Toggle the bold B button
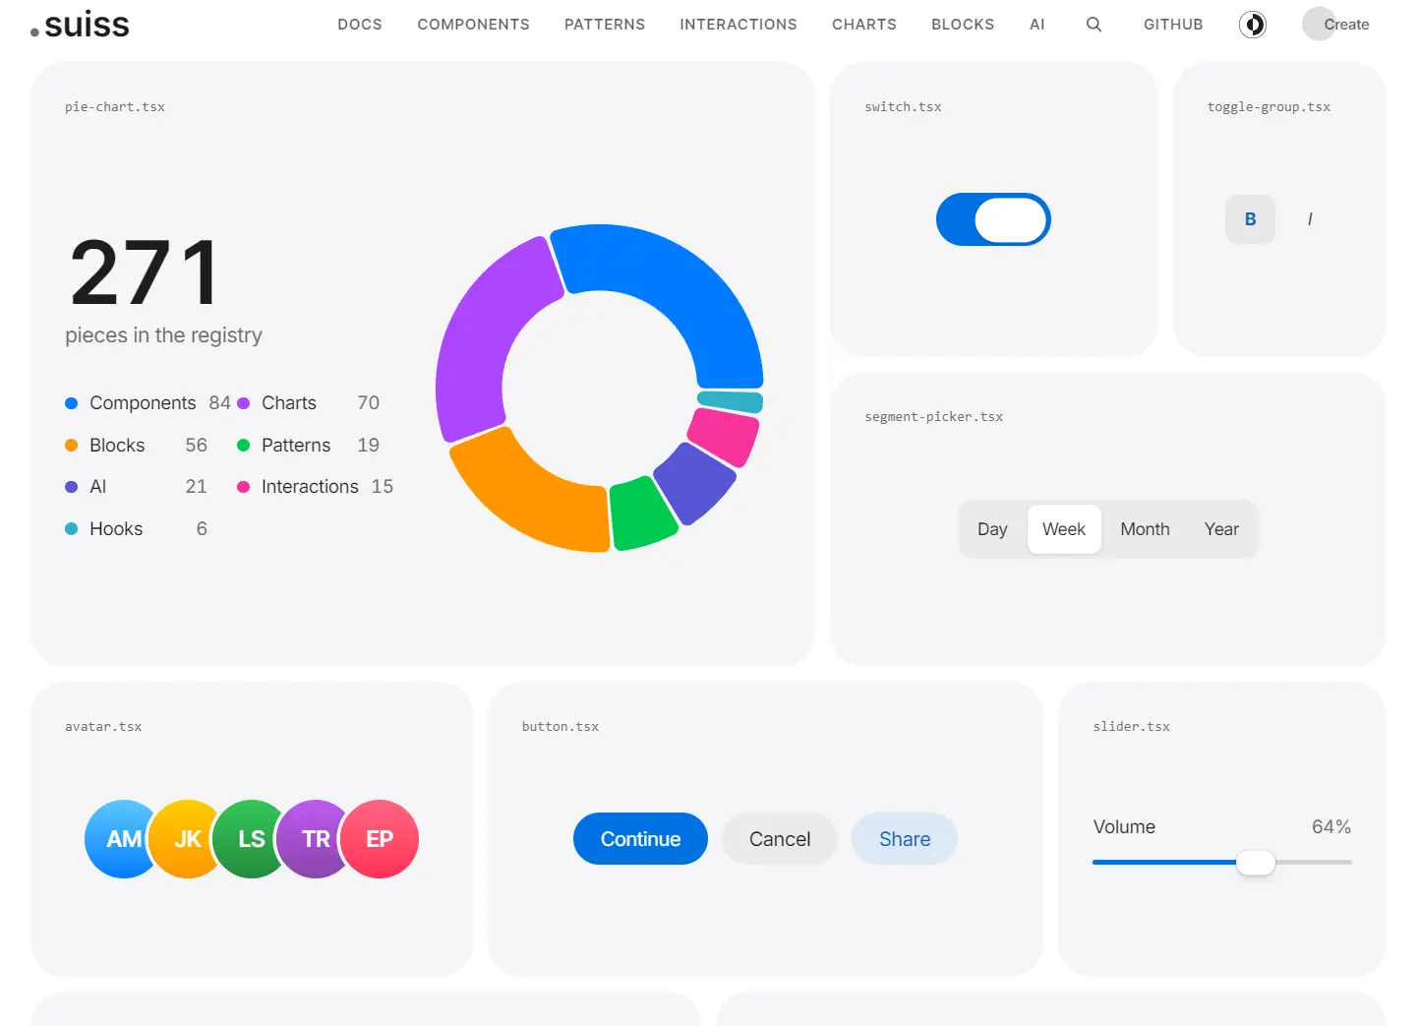Screen dimensions: 1419x1026 coord(1250,219)
